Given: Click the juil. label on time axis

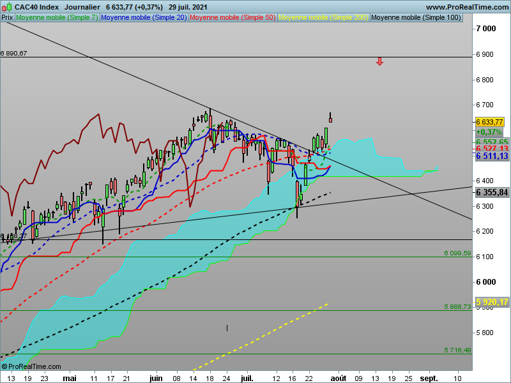Looking at the screenshot, I should tap(247, 379).
